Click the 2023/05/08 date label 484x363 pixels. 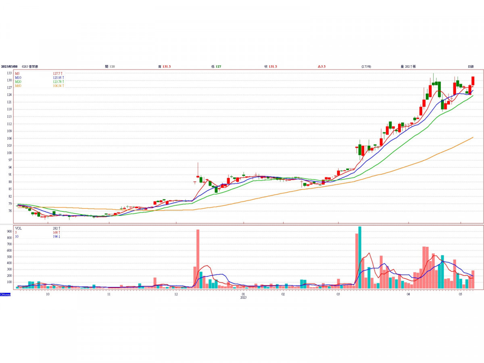[x=10, y=67]
